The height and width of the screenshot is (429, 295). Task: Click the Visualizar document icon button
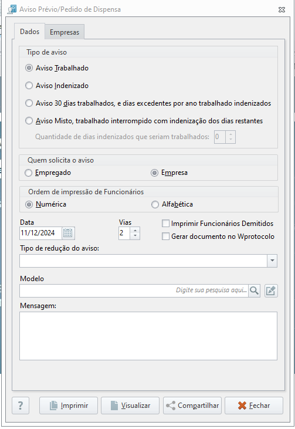click(130, 406)
